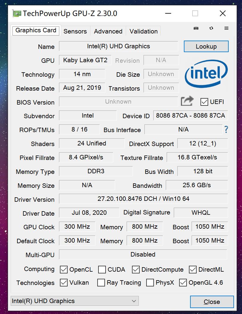
Task: Click the refresh icon
Action: click(x=211, y=28)
